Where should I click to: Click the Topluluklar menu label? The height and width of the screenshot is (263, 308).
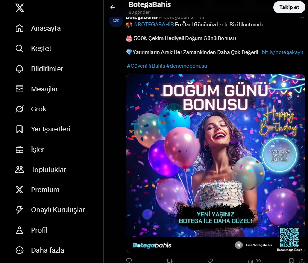point(49,170)
